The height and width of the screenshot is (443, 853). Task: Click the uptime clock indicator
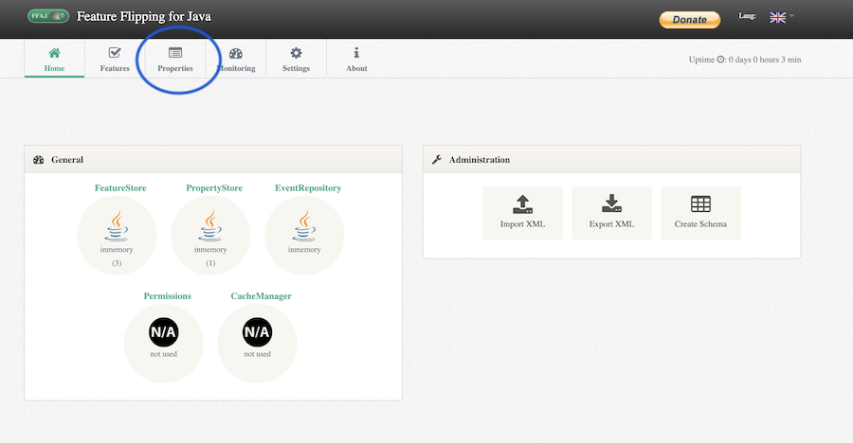721,60
